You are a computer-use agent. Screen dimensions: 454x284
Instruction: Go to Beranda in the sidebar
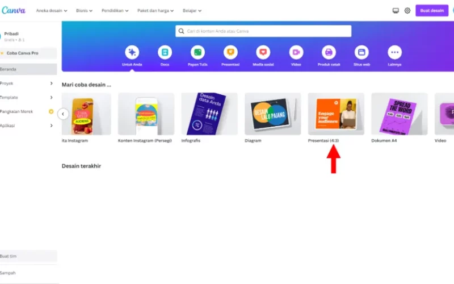(28, 69)
